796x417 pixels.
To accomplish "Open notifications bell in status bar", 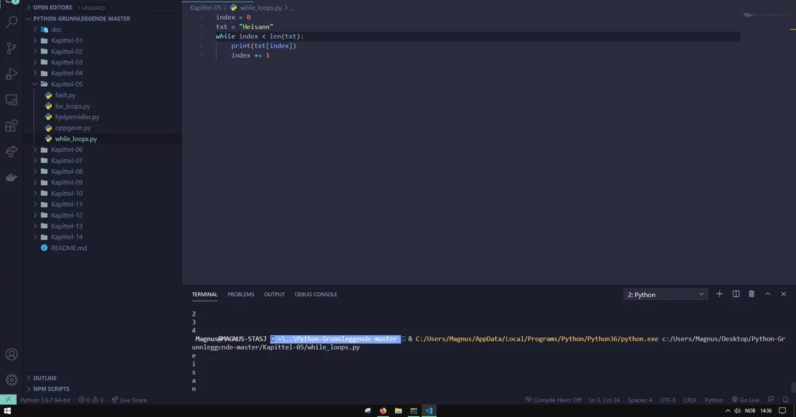I will click(x=785, y=400).
